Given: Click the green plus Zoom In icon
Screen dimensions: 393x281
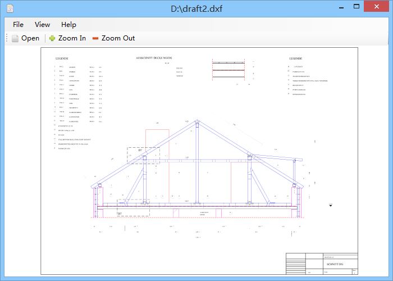Looking at the screenshot, I should click(x=52, y=38).
